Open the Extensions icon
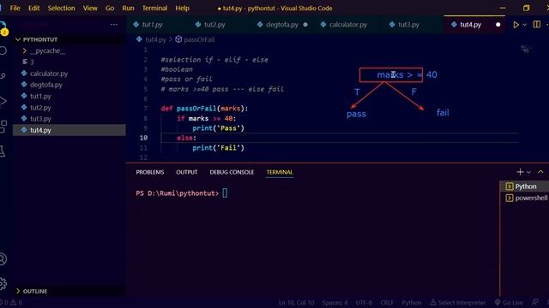 pos(3,126)
